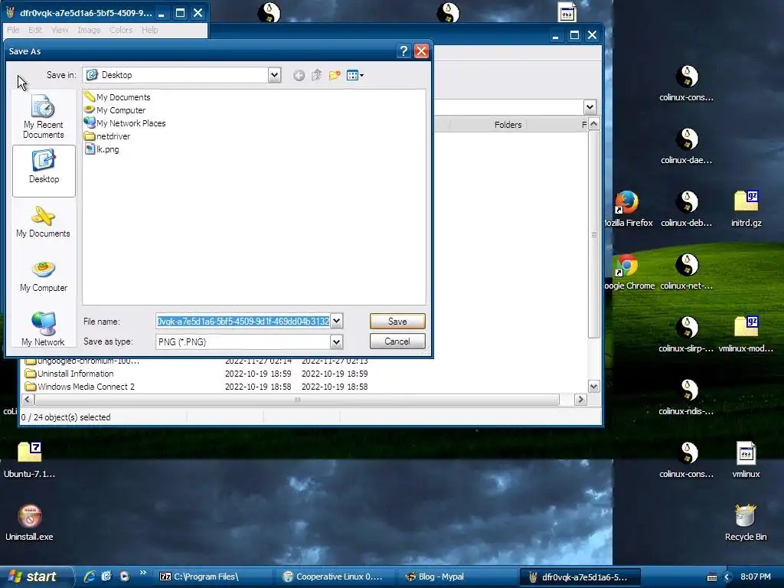Viewport: 784px width, 588px height.
Task: Open the Edit menu
Action: point(35,30)
